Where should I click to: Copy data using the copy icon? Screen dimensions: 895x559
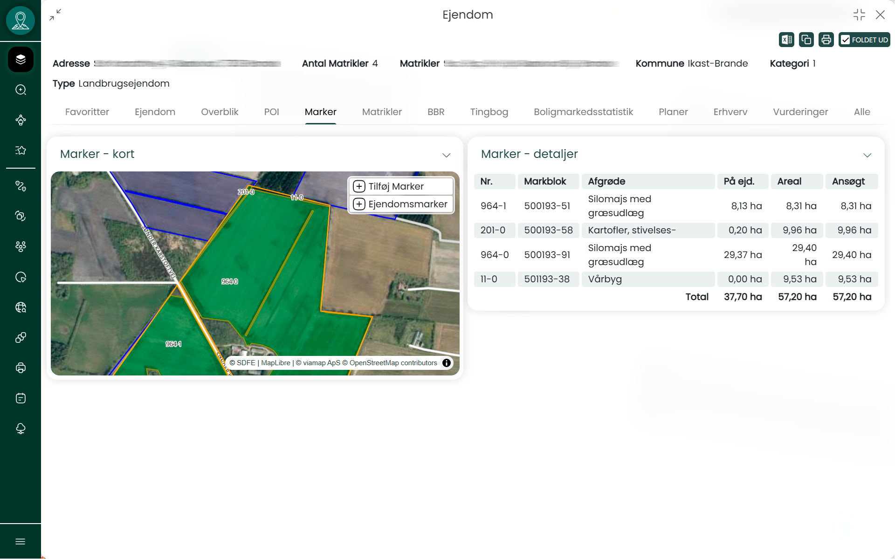(x=806, y=40)
